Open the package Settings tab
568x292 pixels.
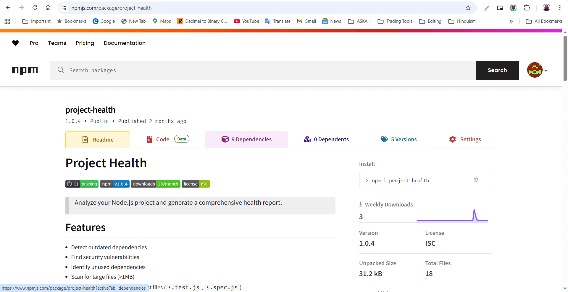click(465, 140)
